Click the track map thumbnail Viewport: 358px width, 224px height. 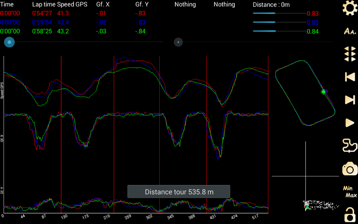[x=306, y=93]
